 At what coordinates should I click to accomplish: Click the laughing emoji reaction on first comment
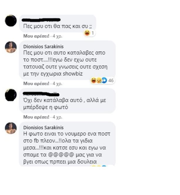click(x=87, y=33)
